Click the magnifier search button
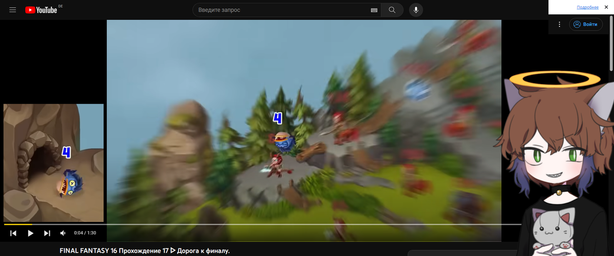Viewport: 614px width, 256px height. tap(392, 10)
